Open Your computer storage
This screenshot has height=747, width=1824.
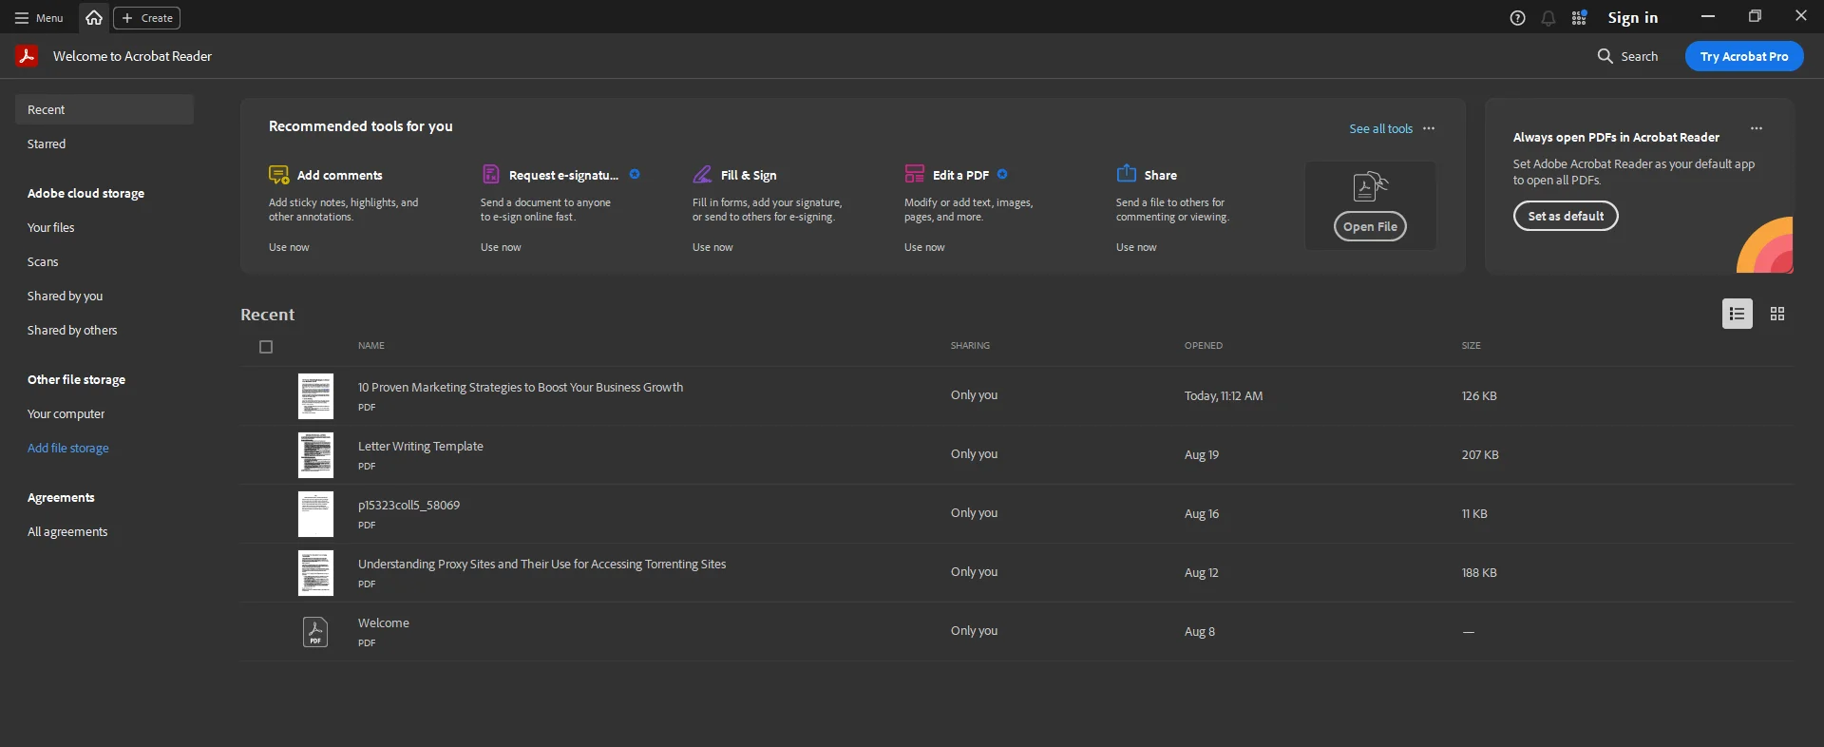tap(66, 413)
